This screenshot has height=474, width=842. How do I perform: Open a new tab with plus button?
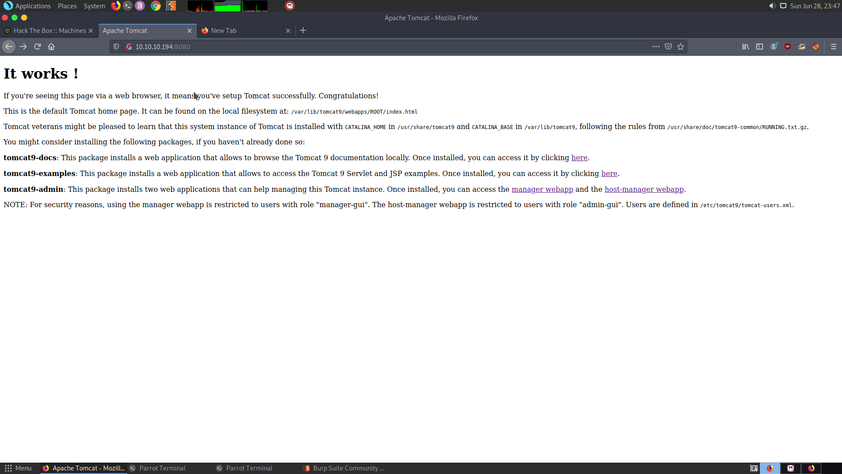pyautogui.click(x=303, y=31)
